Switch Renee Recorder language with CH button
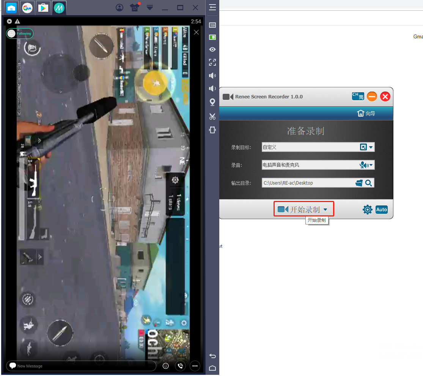This screenshot has height=376, width=423. pyautogui.click(x=358, y=96)
